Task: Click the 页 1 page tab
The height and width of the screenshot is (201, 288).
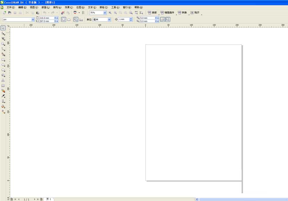Action: point(49,199)
